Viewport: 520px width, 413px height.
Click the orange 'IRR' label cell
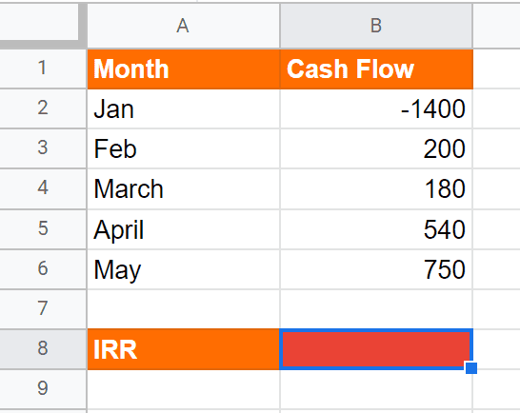pos(184,349)
